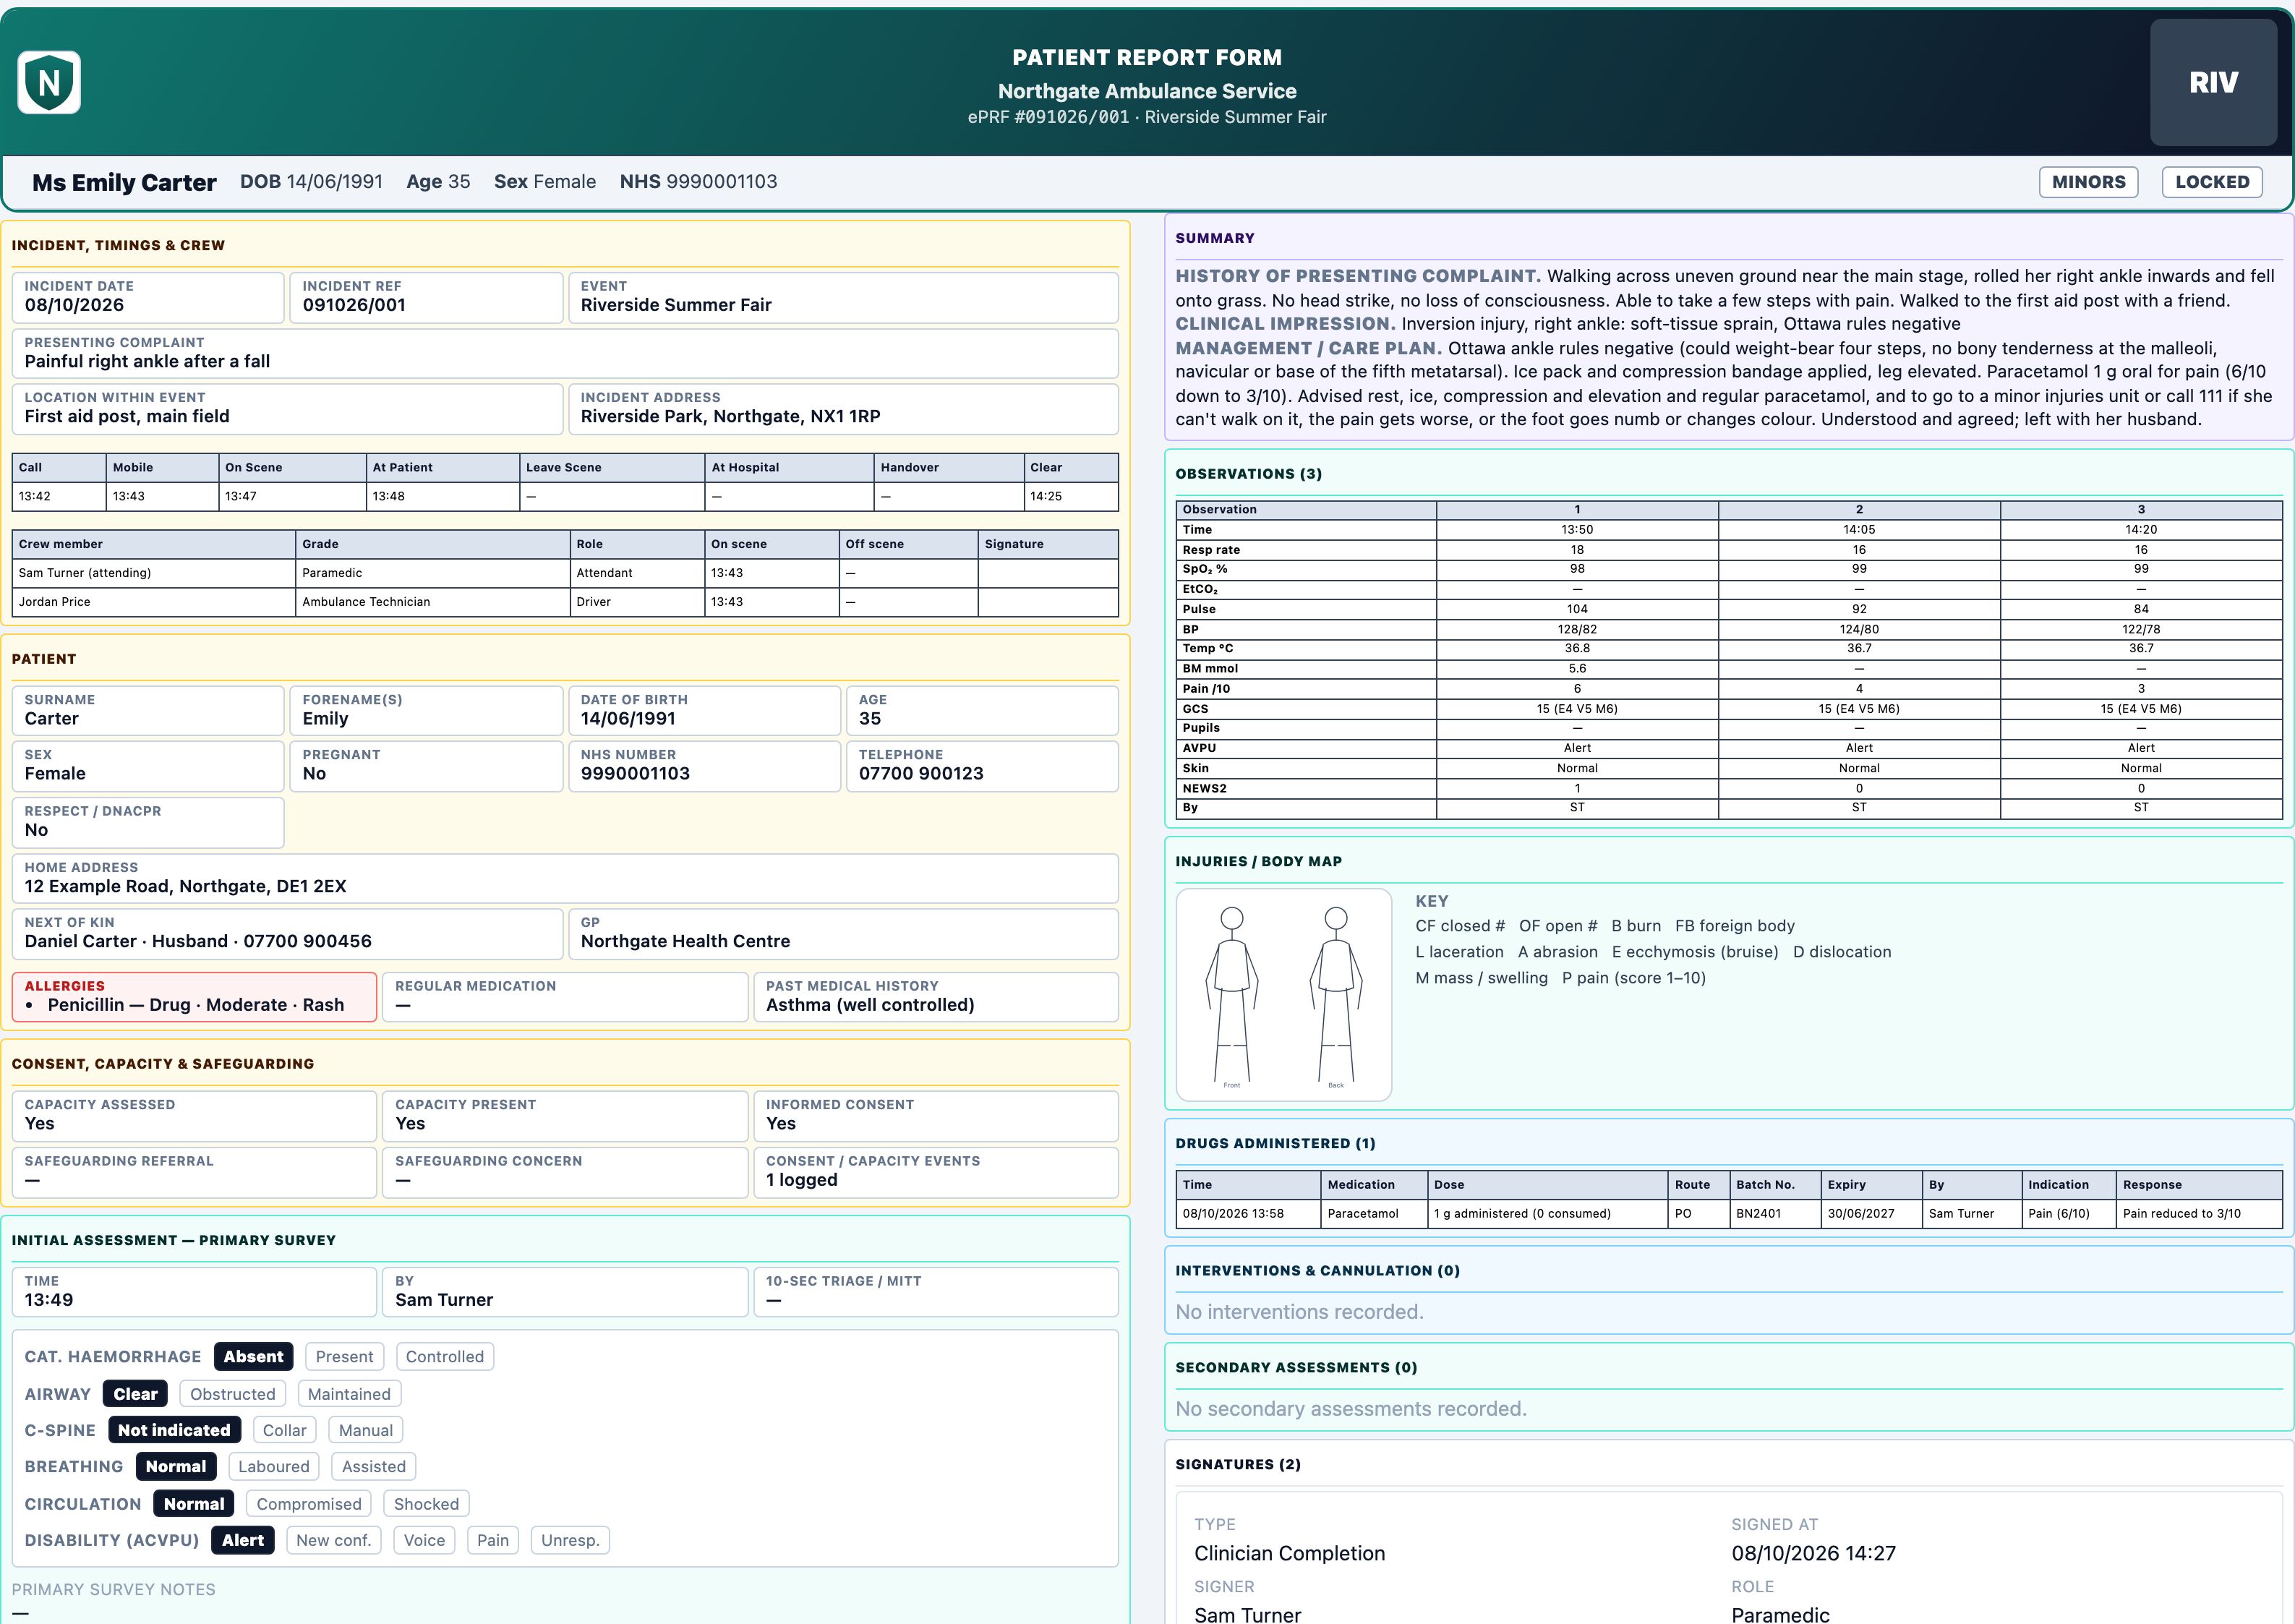The height and width of the screenshot is (1624, 2295).
Task: Mark Breathing as Assisted
Action: tap(374, 1466)
